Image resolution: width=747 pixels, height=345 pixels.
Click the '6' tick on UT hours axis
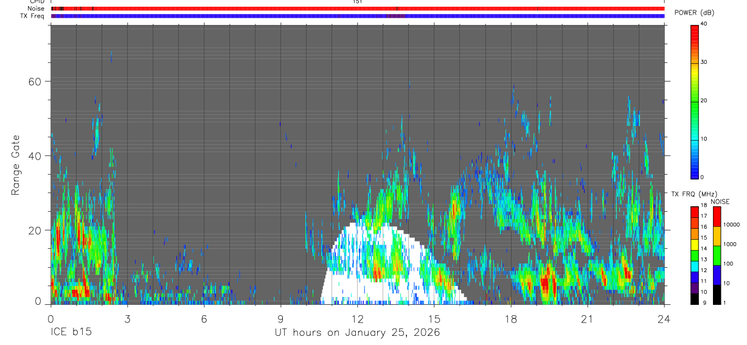pos(204,318)
